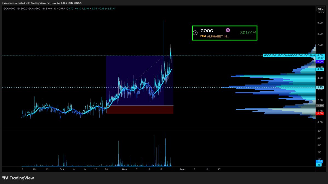Click the cyan spread symbol label on the price axis

[x=289, y=55]
